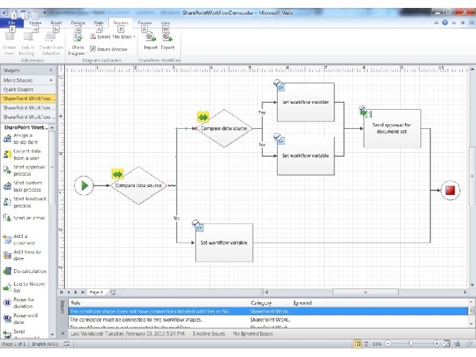The height and width of the screenshot is (357, 476).
Task: Switch to the Insert ribbon tab
Action: click(x=56, y=22)
